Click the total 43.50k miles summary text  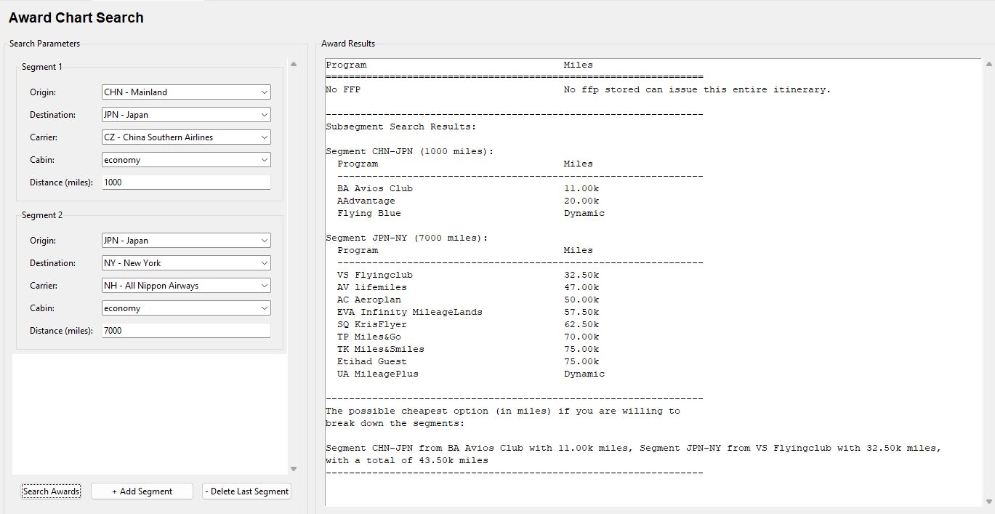click(x=407, y=461)
